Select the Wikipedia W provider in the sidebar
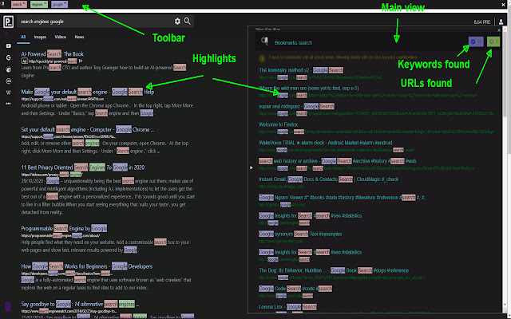This screenshot has height=319, width=511. click(x=9, y=93)
